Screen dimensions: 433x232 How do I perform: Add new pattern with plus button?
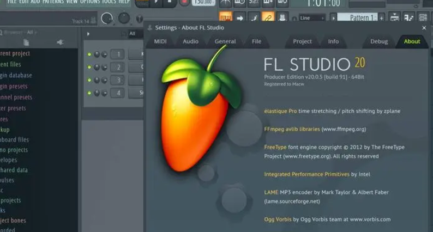click(x=382, y=18)
